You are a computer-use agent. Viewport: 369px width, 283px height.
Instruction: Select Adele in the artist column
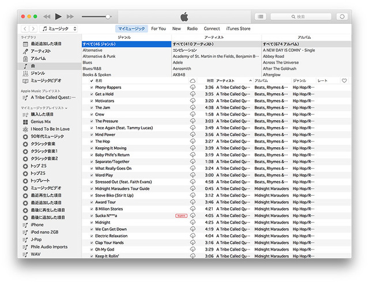pyautogui.click(x=179, y=62)
